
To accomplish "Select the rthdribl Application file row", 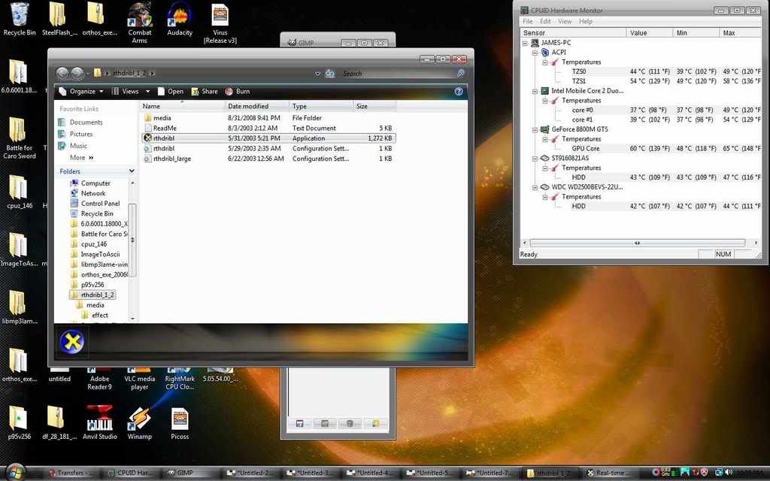I will pos(268,138).
